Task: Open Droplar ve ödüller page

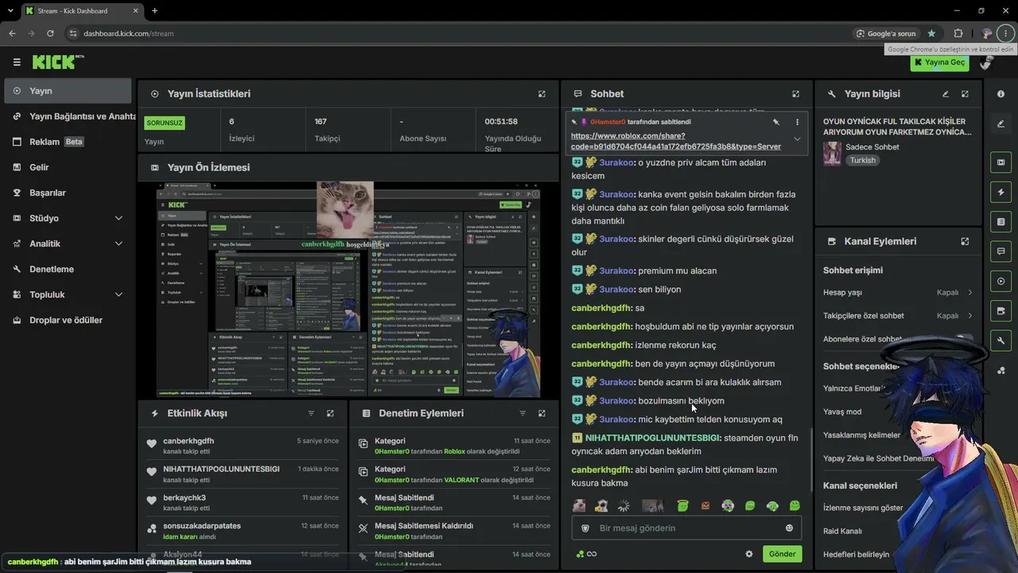Action: click(68, 320)
